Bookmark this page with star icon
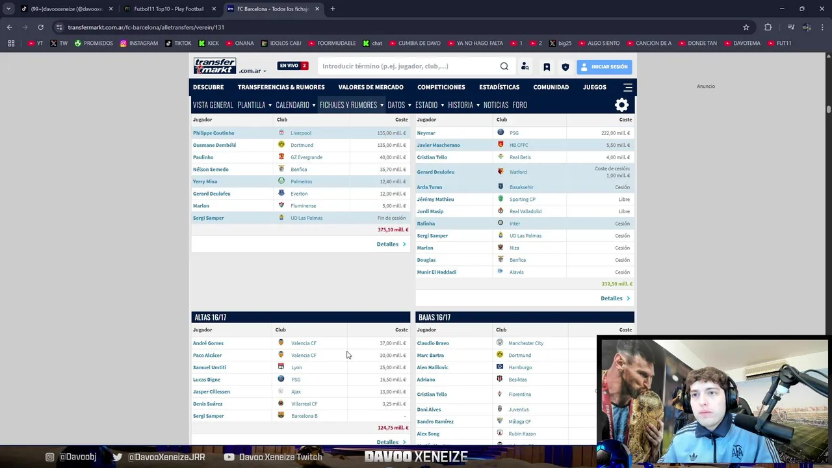832x468 pixels. coord(746,27)
